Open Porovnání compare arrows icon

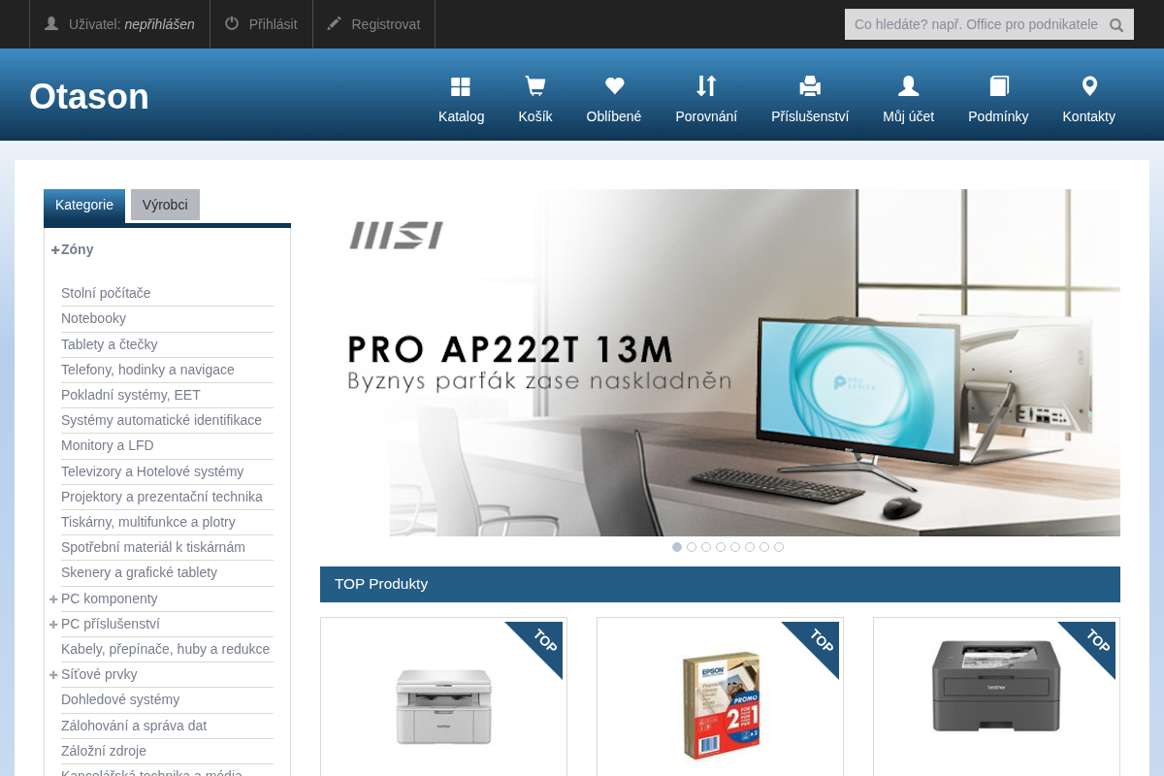click(x=706, y=86)
